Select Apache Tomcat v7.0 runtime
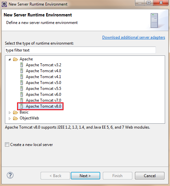The image size is (170, 186). point(44,100)
